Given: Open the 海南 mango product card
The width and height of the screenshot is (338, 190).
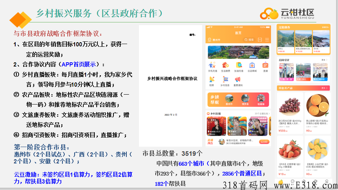Looking at the screenshot, I should (x=317, y=157).
